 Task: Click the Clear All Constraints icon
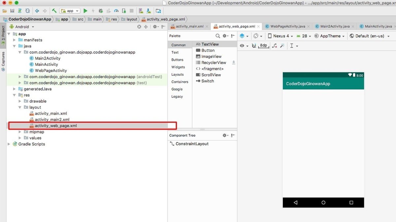pyautogui.click(x=275, y=46)
